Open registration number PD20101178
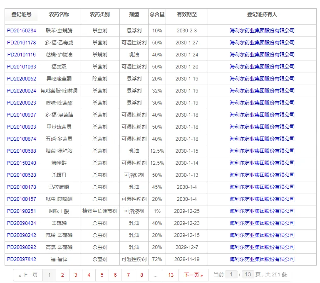The width and height of the screenshot is (320, 283). 21,43
